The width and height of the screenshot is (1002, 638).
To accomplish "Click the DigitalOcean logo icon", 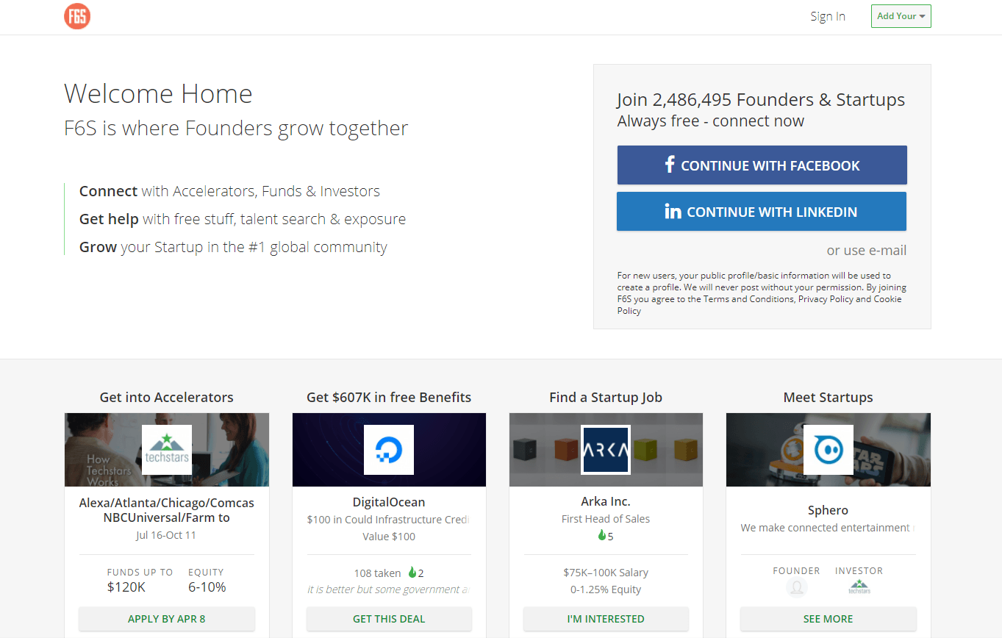I will pos(389,450).
